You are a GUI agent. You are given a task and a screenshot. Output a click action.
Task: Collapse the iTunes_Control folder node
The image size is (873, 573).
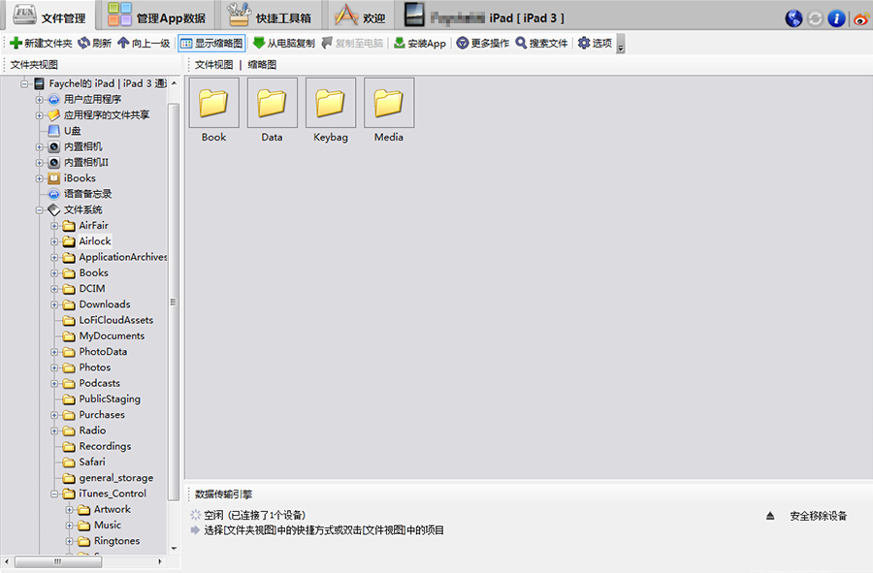tap(55, 494)
